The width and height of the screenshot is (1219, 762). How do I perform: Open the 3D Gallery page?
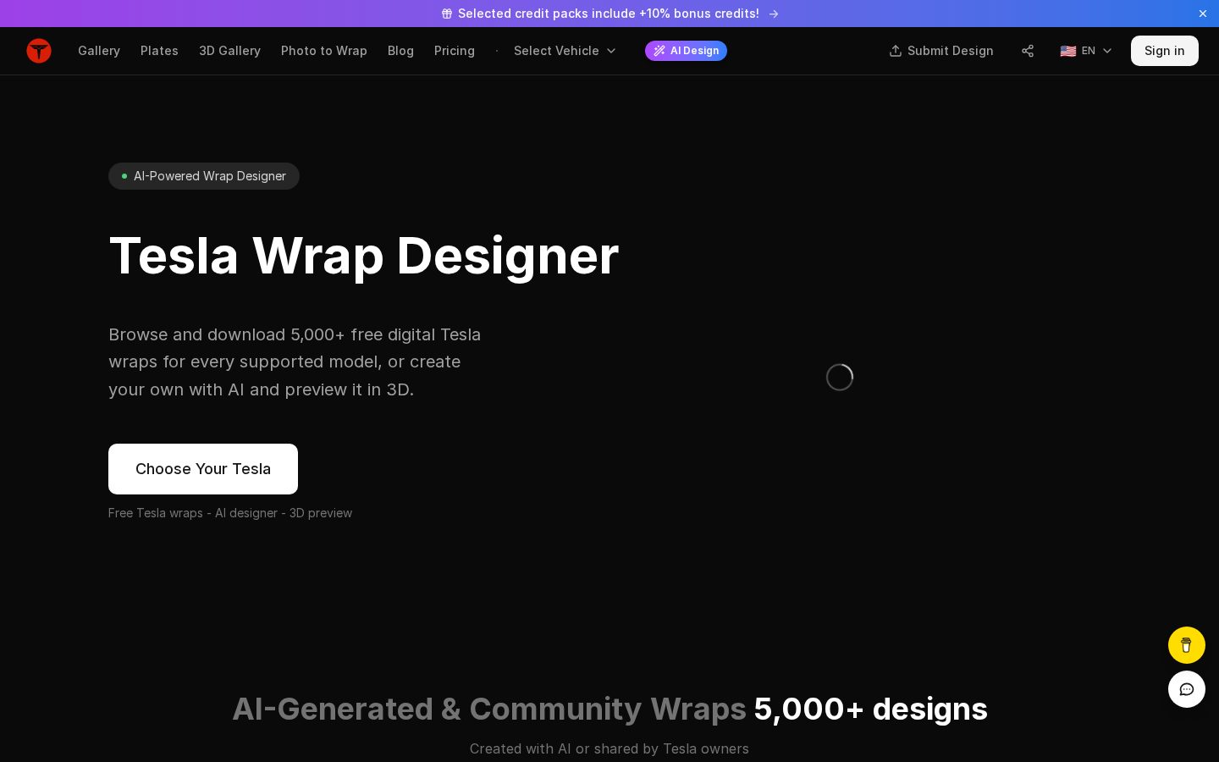229,51
